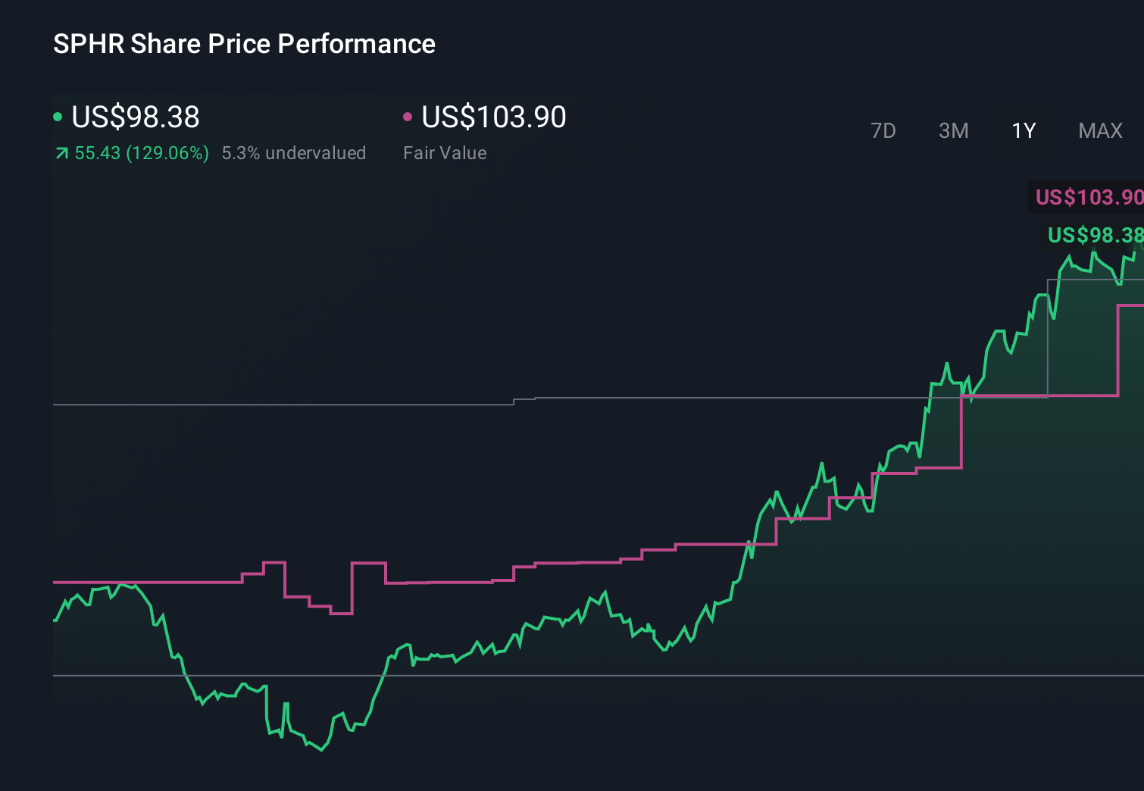Hide the fair value overlay via its legend
The width and height of the screenshot is (1144, 791).
click(409, 116)
